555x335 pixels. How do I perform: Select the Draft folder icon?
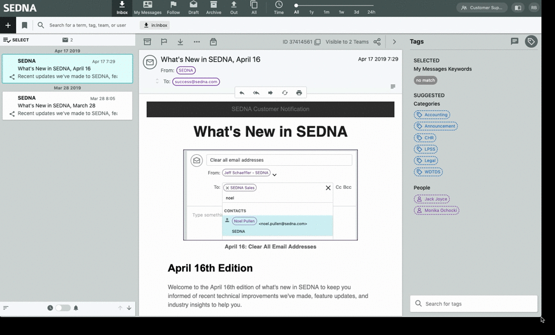[x=194, y=8]
